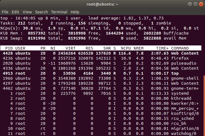Click the 8057392 total memory value
Screen dimensions: 205x136
click(x=37, y=33)
